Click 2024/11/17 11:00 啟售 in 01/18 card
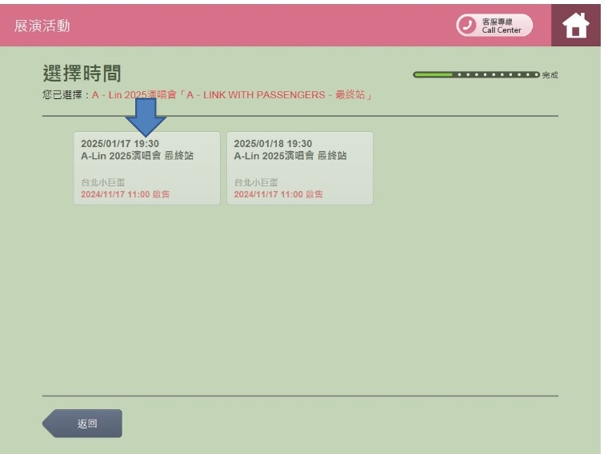This screenshot has height=454, width=606. (x=278, y=194)
